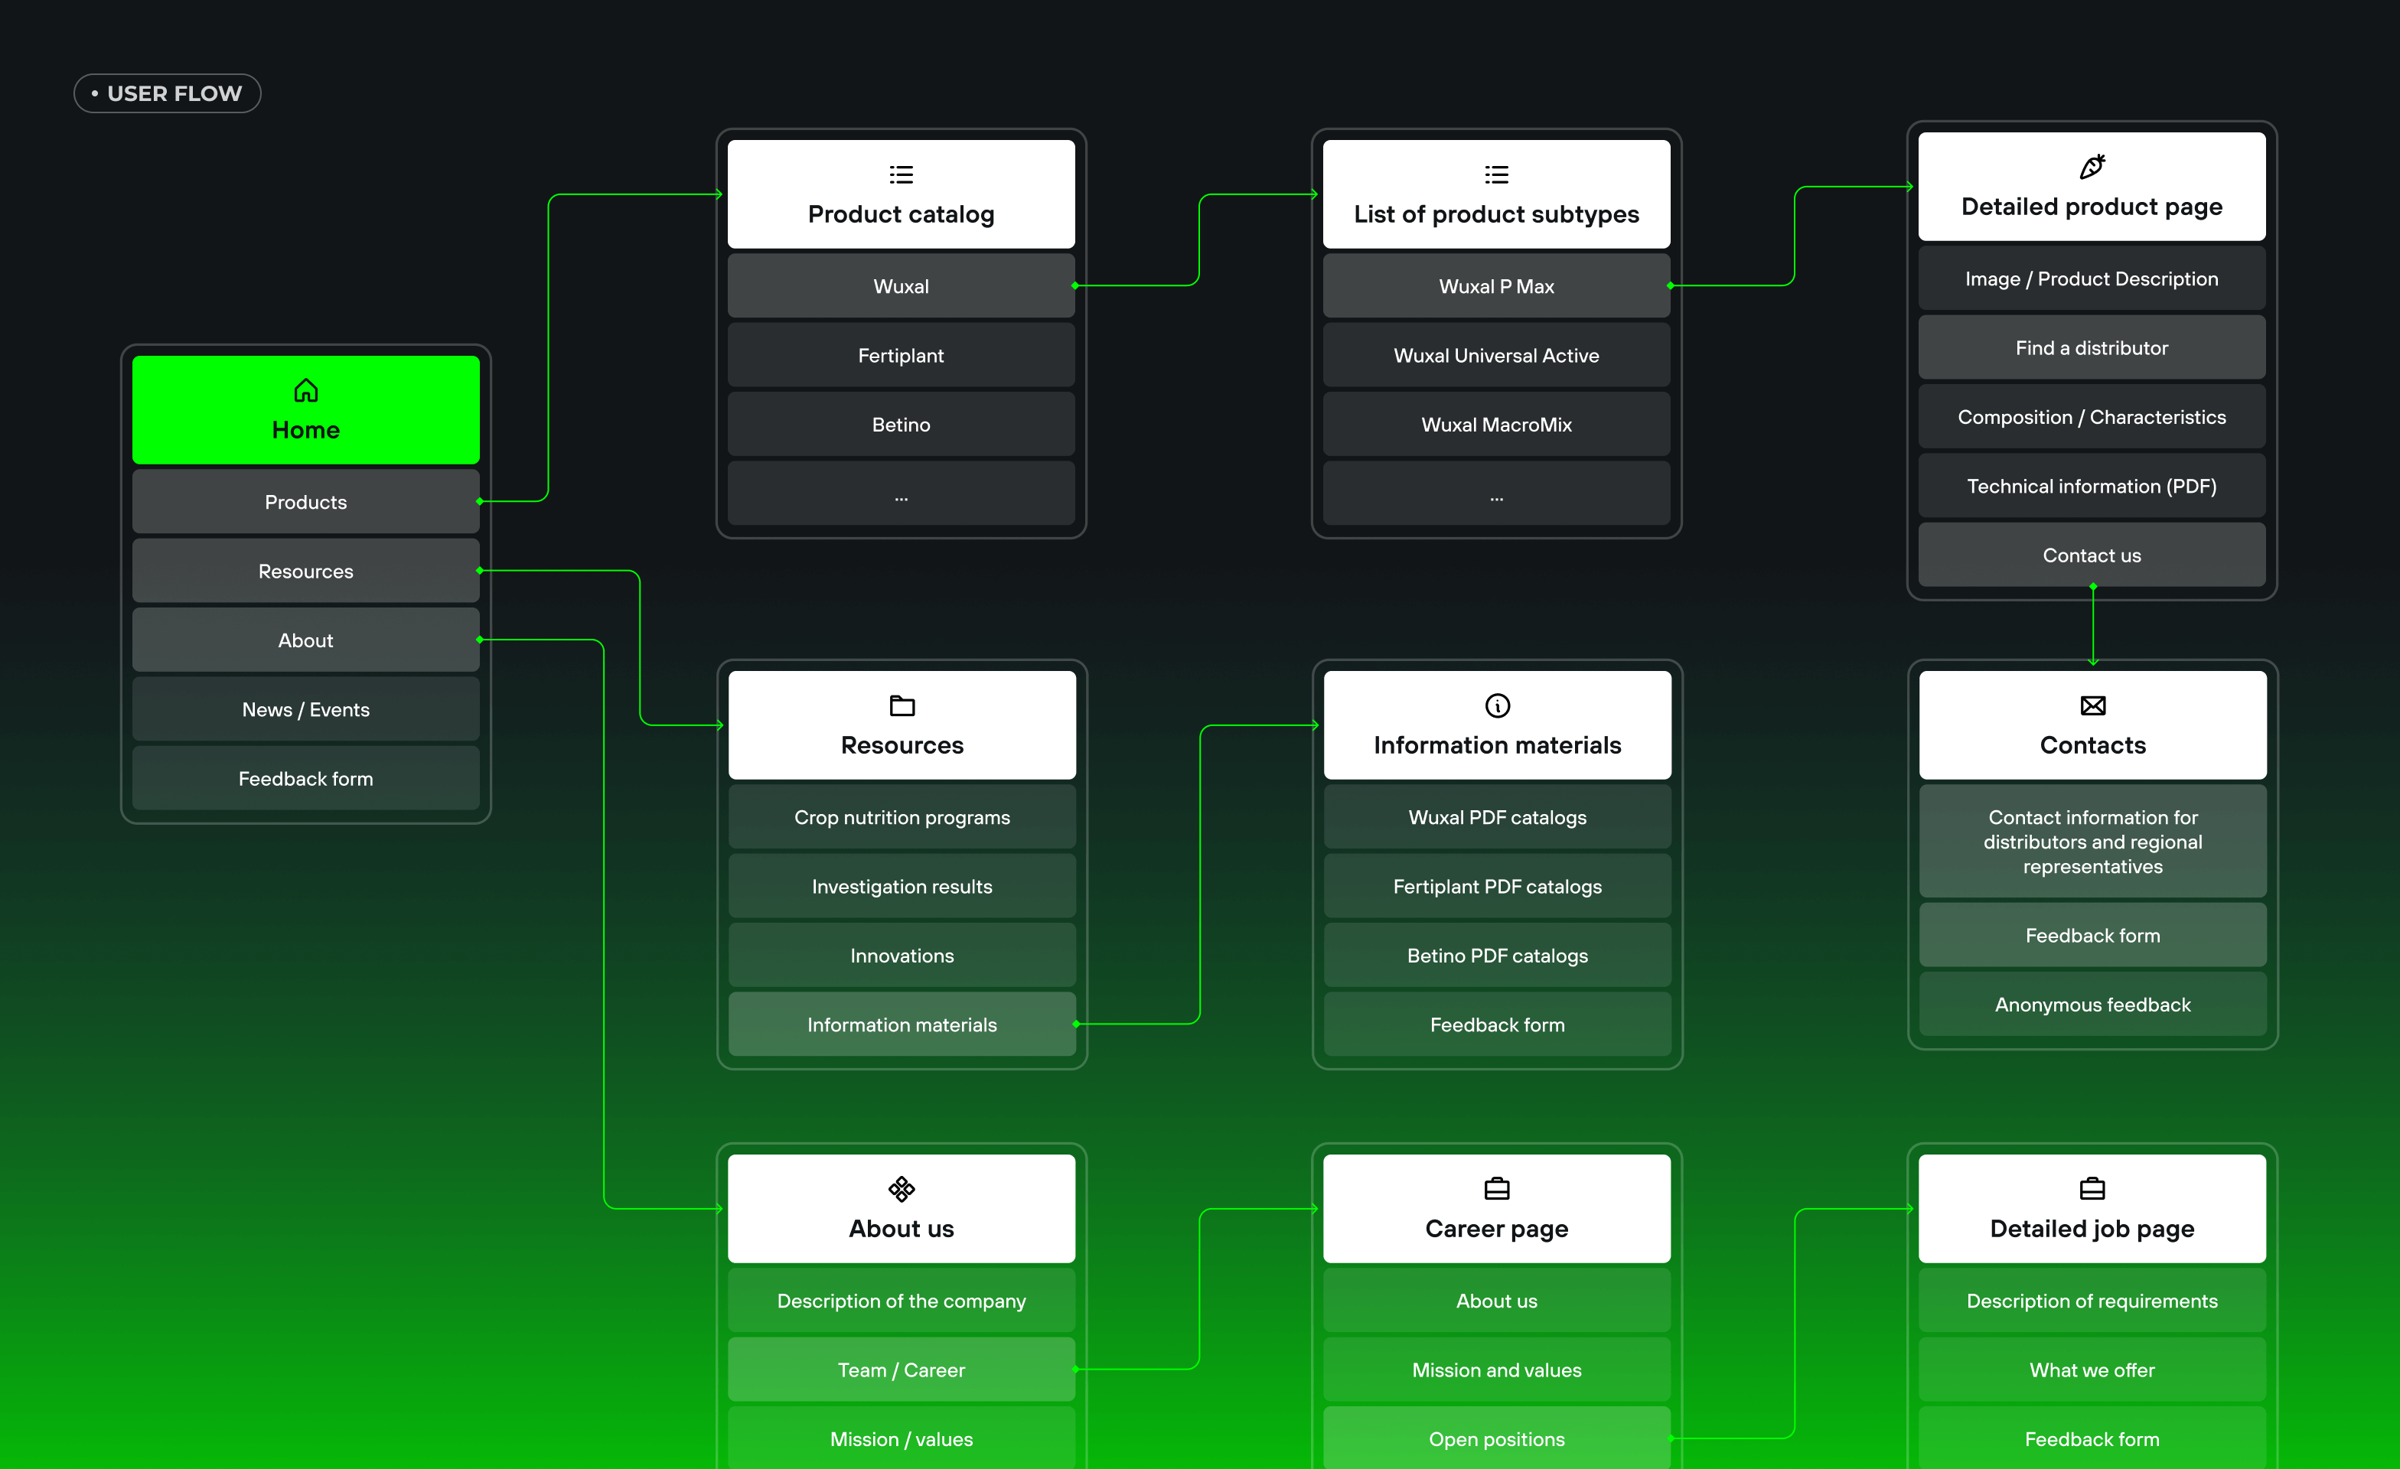The height and width of the screenshot is (1469, 2400).
Task: Select Composition / Characteristics row
Action: pos(2092,415)
